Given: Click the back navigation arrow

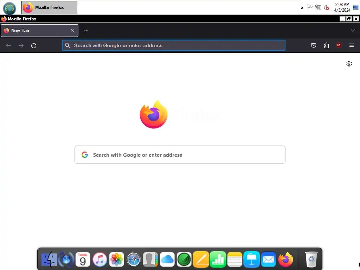Looking at the screenshot, I should [x=8, y=45].
